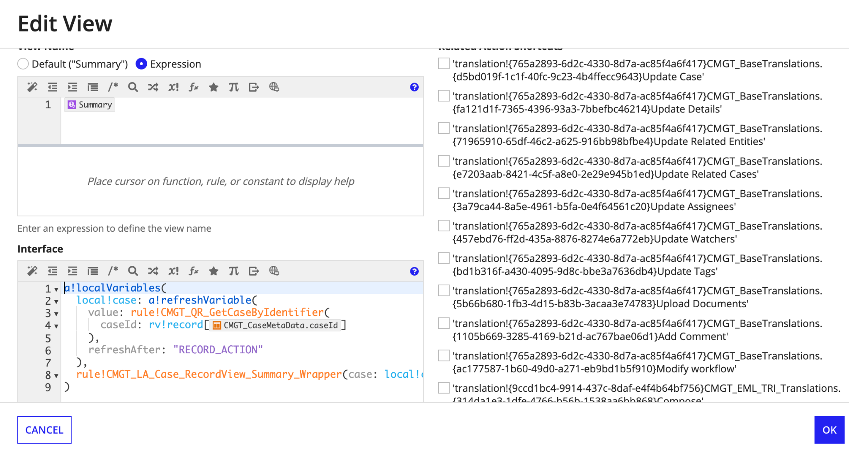This screenshot has width=849, height=454.
Task: Collapse code fold arrow on line 4
Action: (56, 326)
